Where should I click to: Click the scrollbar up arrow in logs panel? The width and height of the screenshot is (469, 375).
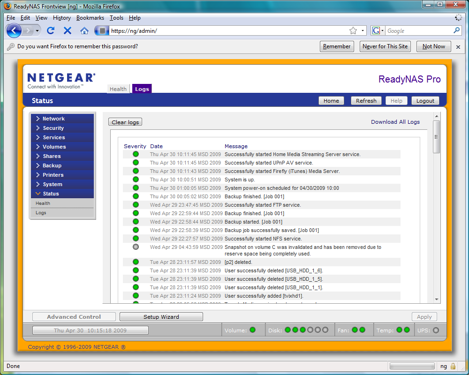(x=437, y=116)
